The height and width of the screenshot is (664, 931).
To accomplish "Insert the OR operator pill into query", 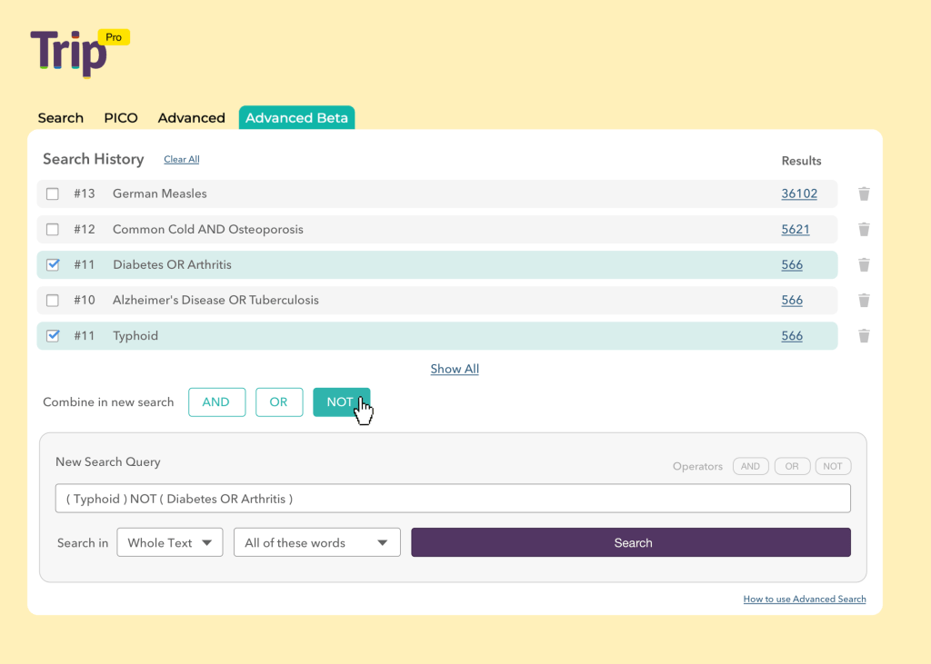I will [792, 466].
